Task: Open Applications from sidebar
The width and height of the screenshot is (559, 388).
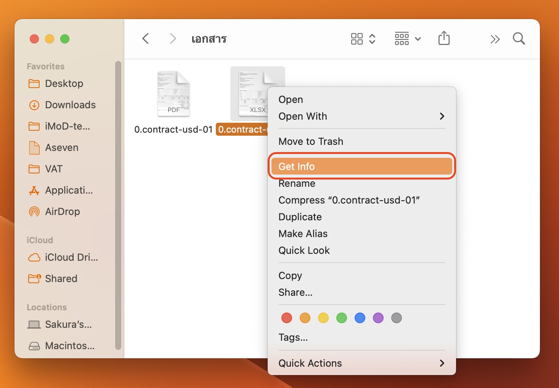Action: [69, 190]
